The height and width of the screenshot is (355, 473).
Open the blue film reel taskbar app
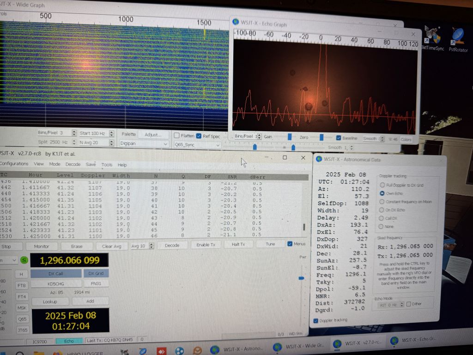tap(179, 351)
